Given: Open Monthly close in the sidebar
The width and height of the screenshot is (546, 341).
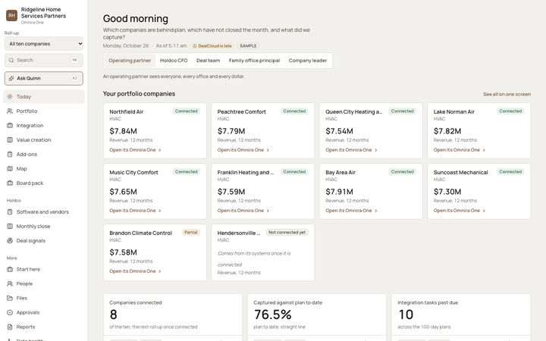Looking at the screenshot, I should click(44, 226).
